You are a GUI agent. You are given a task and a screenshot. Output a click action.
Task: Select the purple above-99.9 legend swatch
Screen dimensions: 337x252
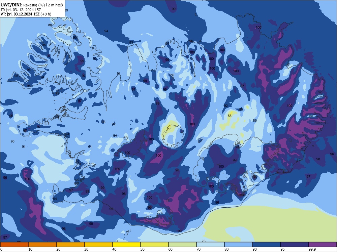click(323, 245)
